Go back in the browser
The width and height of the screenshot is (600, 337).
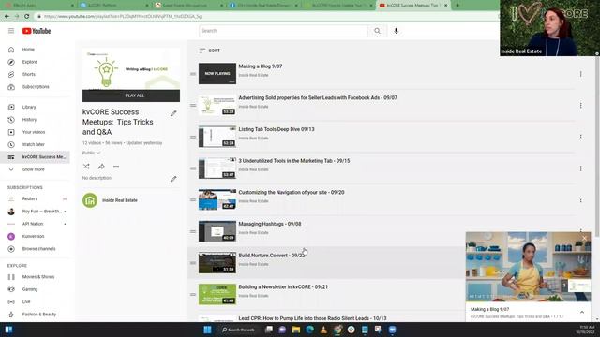click(7, 17)
